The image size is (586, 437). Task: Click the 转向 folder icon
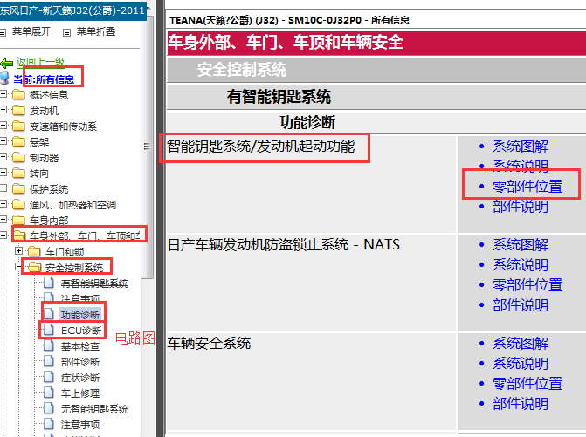(18, 174)
